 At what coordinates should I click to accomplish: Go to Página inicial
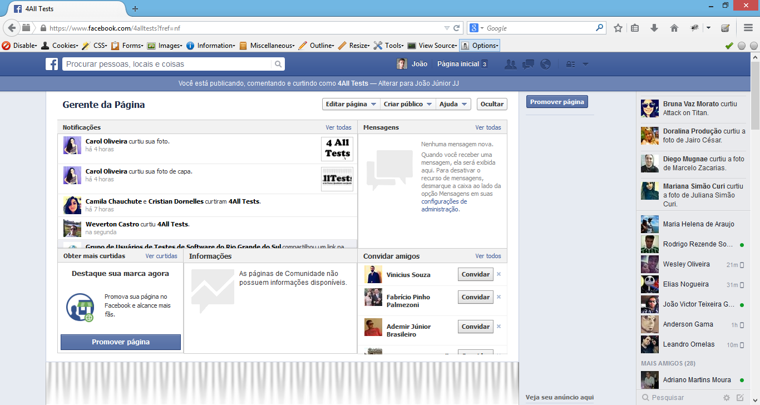coord(458,64)
